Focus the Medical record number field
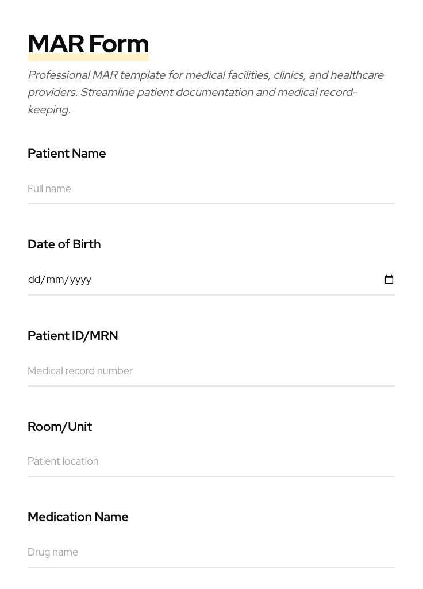The height and width of the screenshot is (589, 423). click(x=211, y=371)
